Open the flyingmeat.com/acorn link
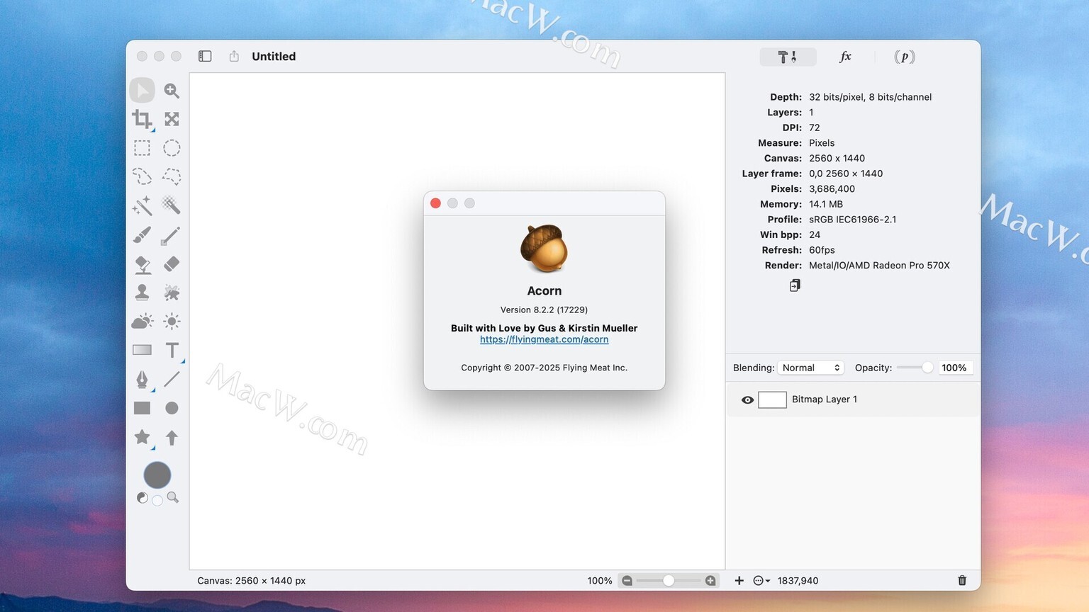 click(x=544, y=339)
